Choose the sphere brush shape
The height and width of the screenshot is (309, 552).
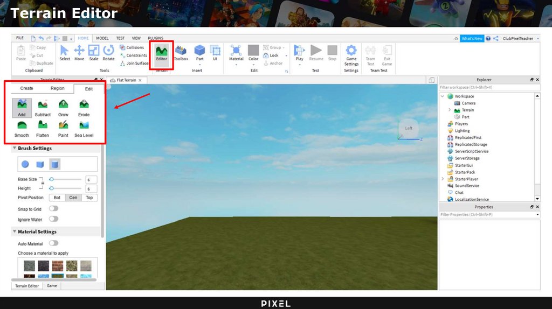[x=25, y=164]
